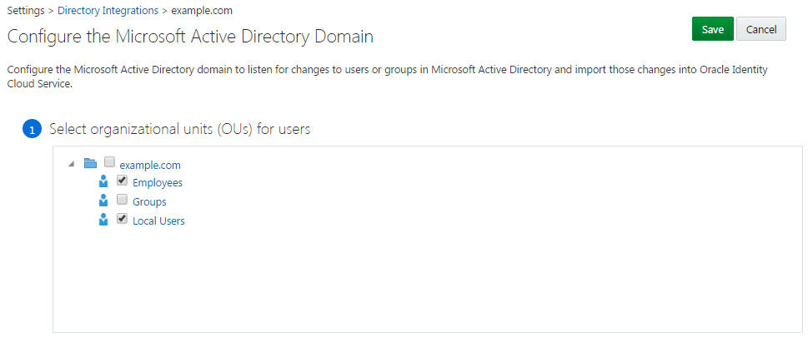Open the Directory Integrations breadcrumb link
Viewport: 808px width, 337px height.
(108, 11)
